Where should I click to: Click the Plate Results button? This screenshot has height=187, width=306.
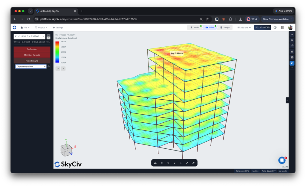(32, 61)
